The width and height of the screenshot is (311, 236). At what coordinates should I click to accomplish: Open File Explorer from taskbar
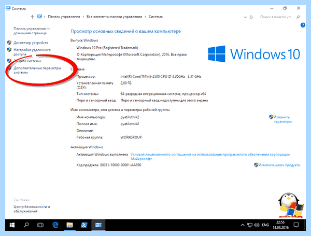(69, 225)
